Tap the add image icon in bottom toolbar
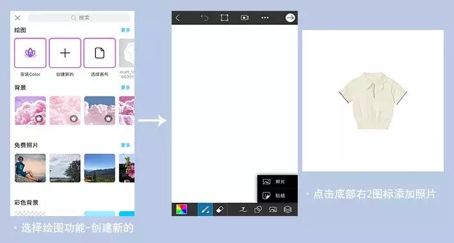 tap(273, 210)
